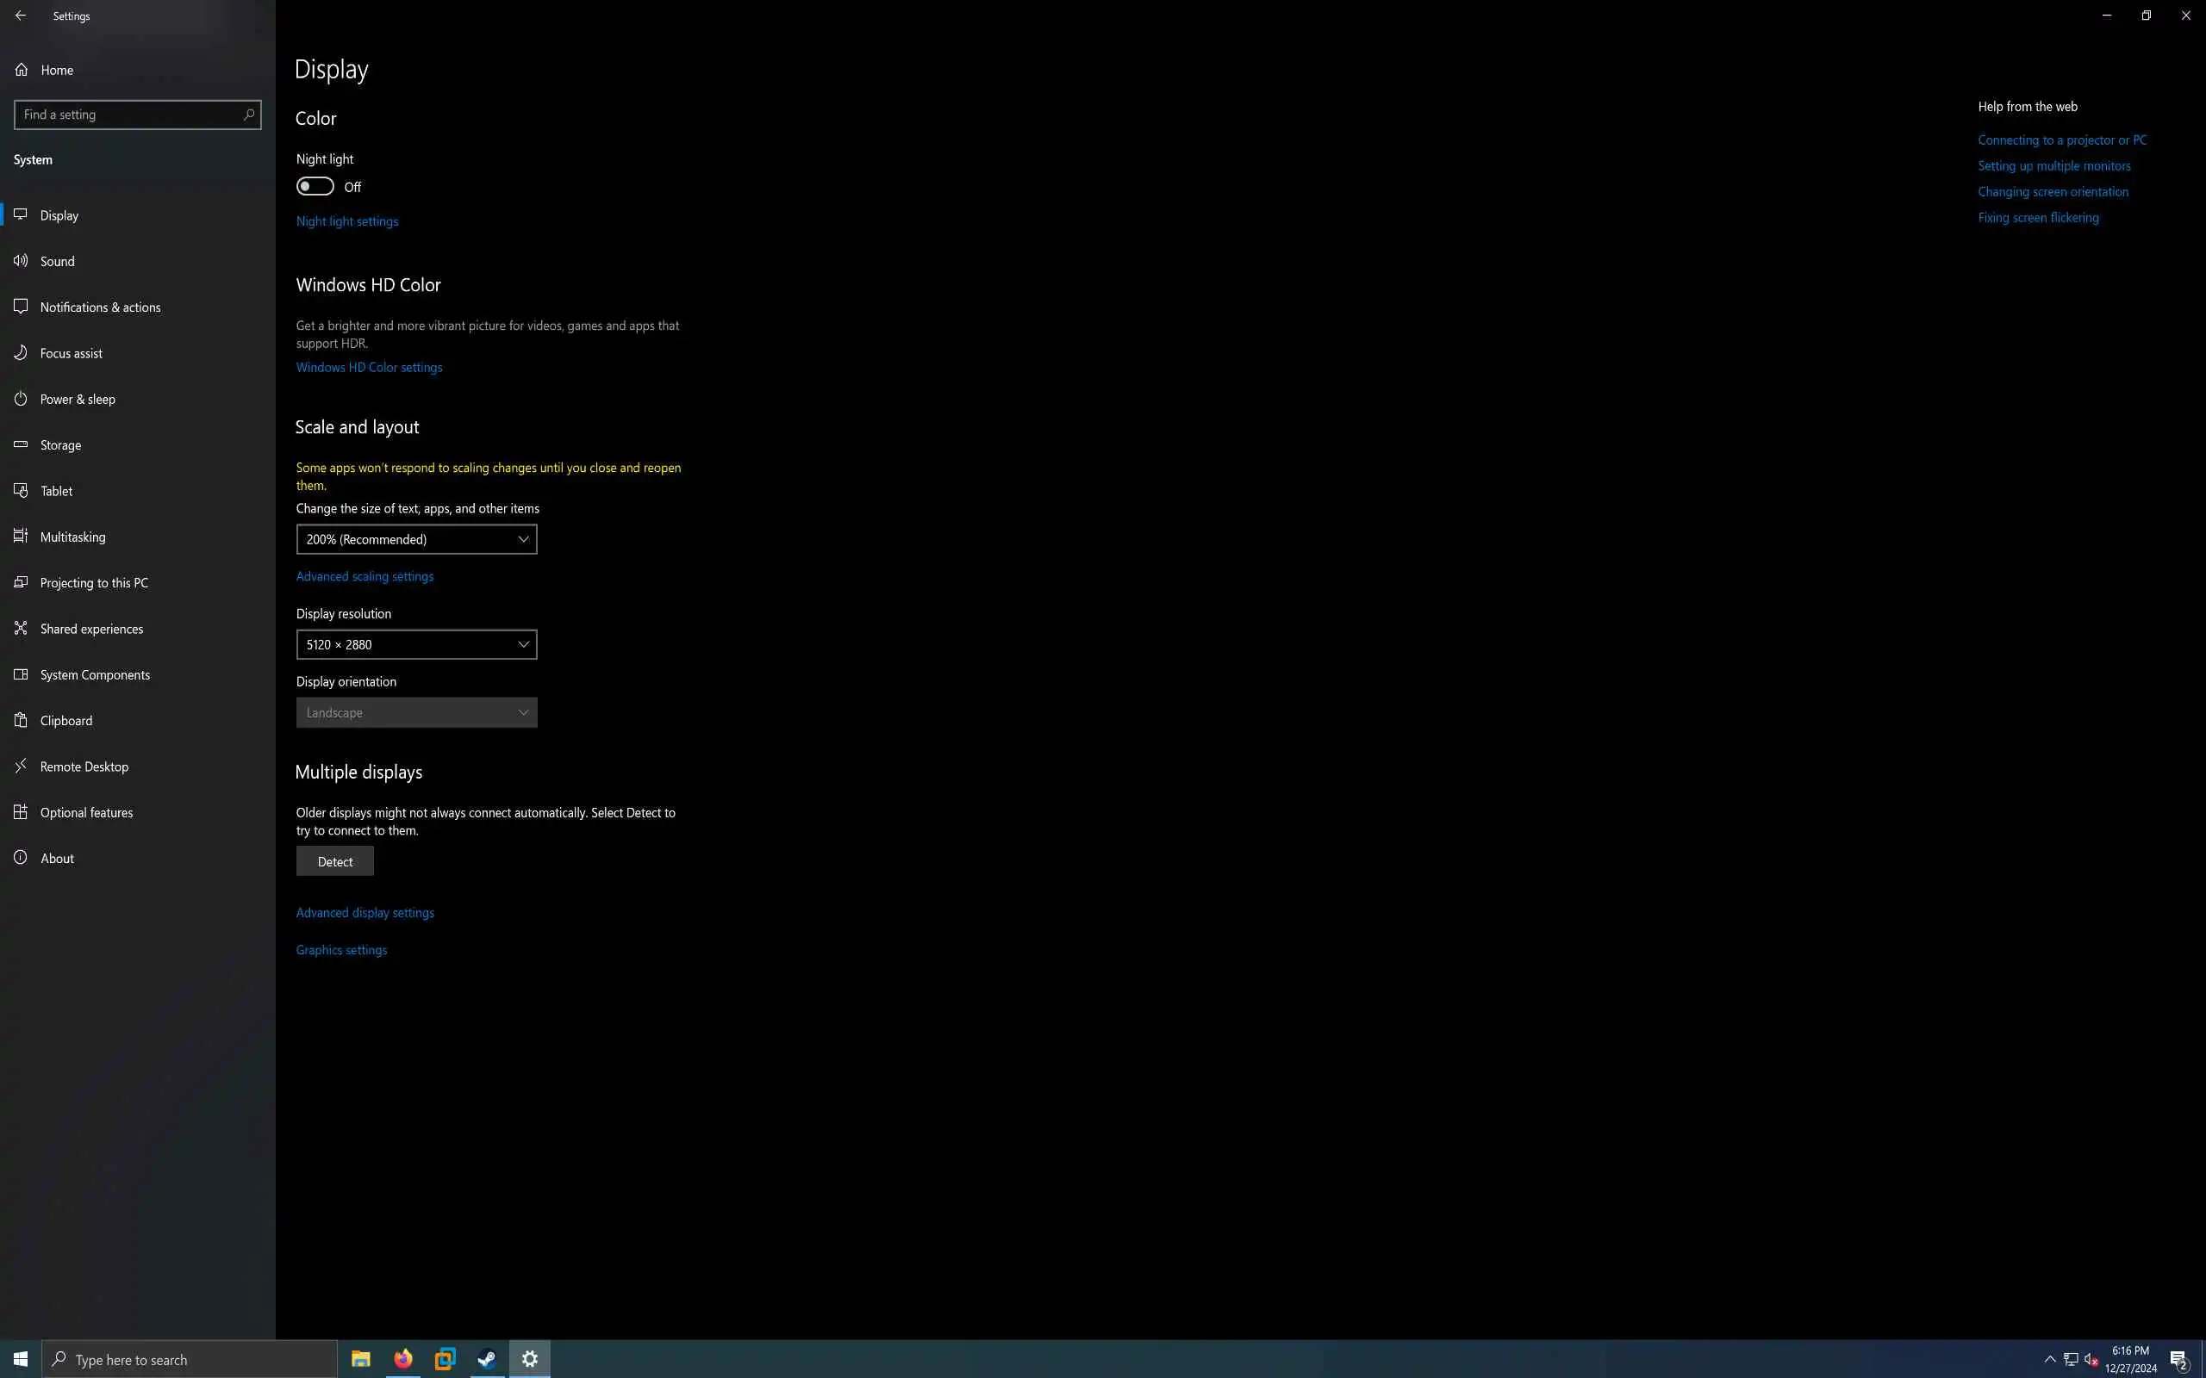Click the Remote Desktop icon

21,767
